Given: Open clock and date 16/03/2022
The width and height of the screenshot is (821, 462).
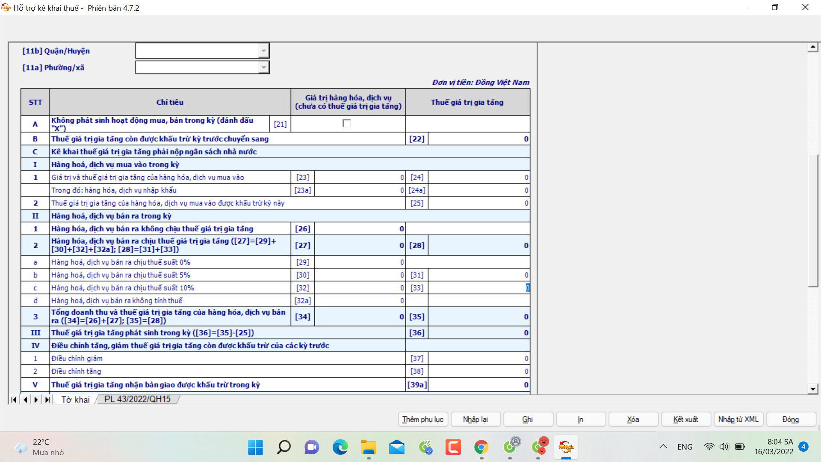Looking at the screenshot, I should pos(774,447).
